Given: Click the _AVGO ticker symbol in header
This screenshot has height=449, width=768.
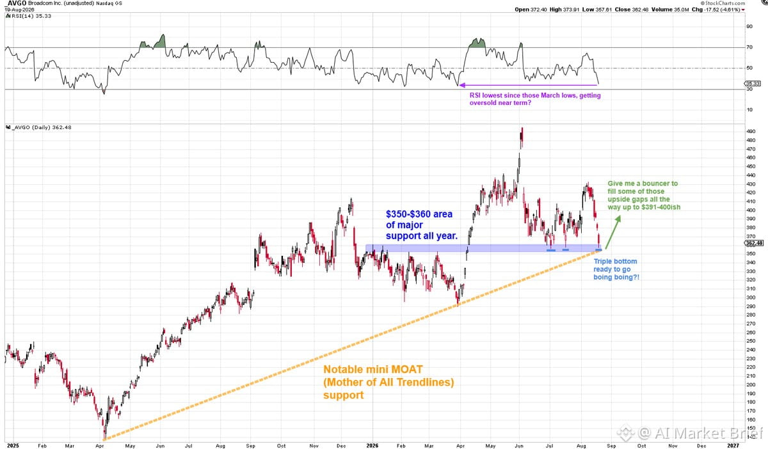Looking at the screenshot, I should click(14, 3).
